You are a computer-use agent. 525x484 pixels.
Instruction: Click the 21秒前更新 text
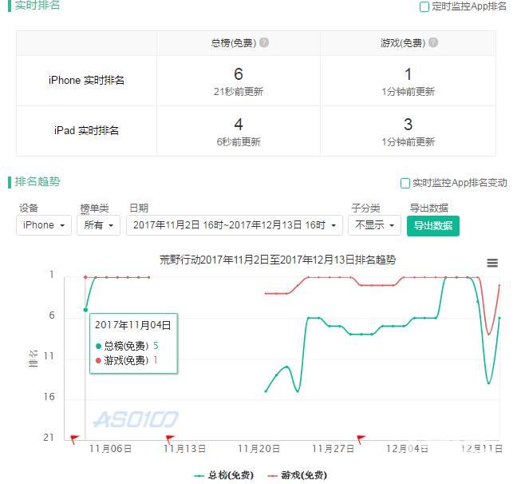point(239,92)
